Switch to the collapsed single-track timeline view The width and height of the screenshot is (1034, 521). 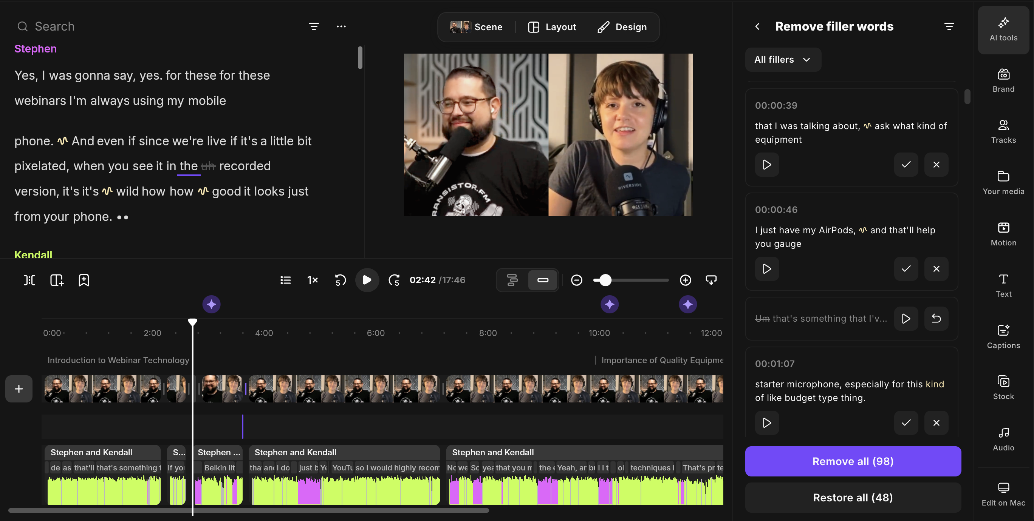click(543, 280)
